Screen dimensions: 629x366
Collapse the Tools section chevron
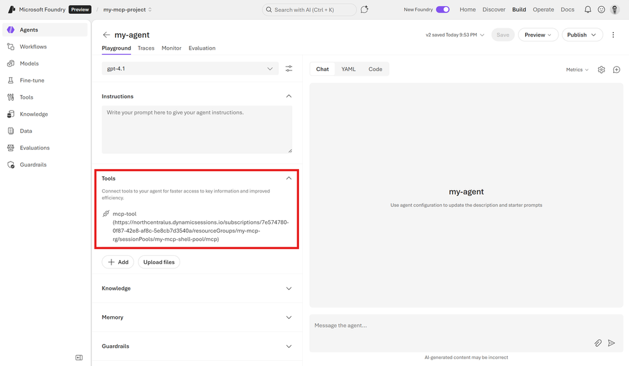point(289,178)
